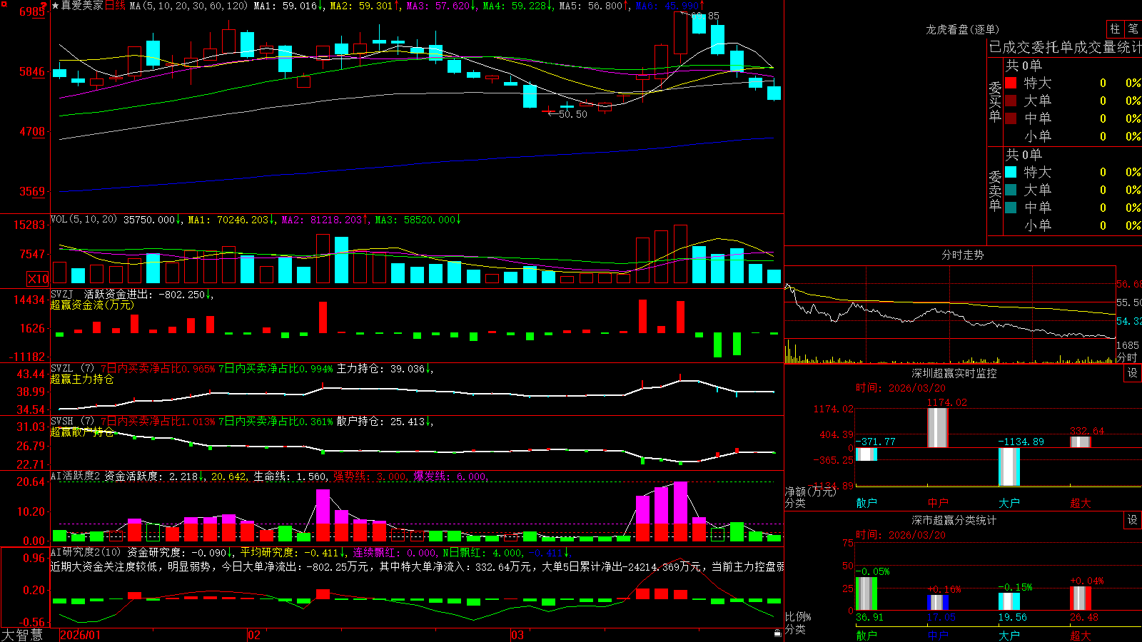This screenshot has height=642, width=1142.
Task: Click MA6: 45.990 moving average value
Action: point(669,6)
